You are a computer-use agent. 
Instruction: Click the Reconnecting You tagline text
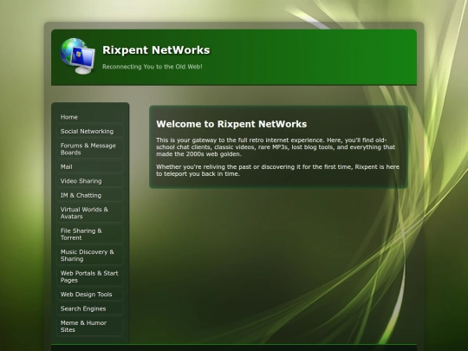(x=153, y=67)
